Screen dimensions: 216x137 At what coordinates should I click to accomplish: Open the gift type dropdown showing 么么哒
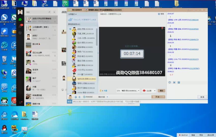click(x=149, y=91)
